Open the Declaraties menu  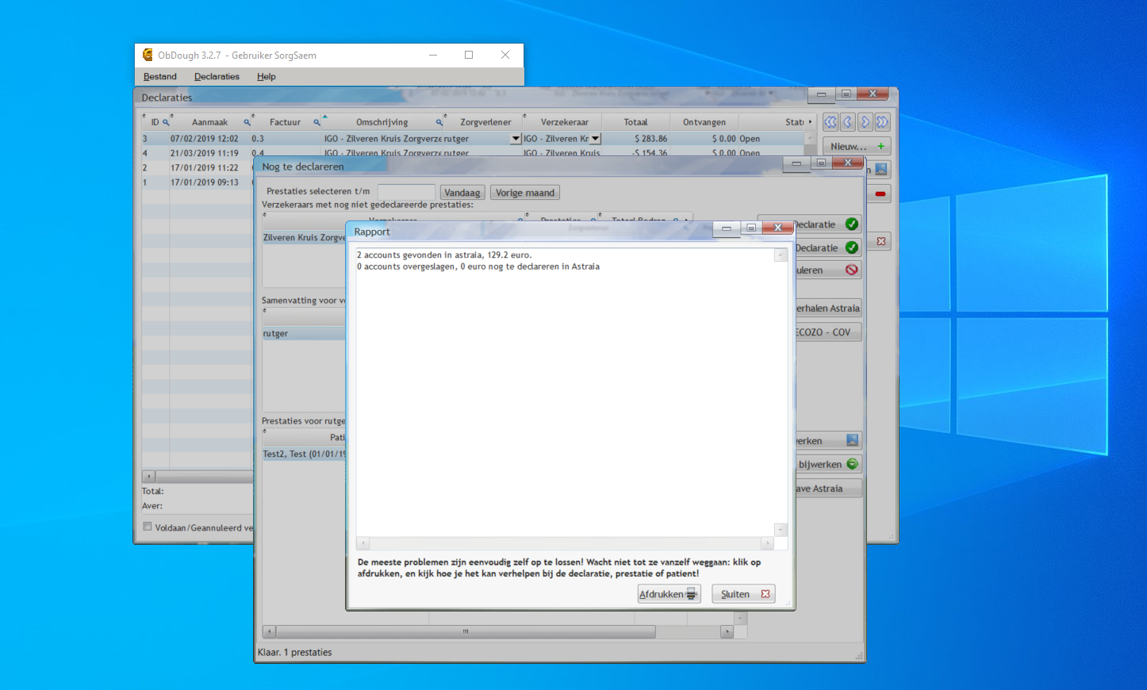pyautogui.click(x=217, y=77)
